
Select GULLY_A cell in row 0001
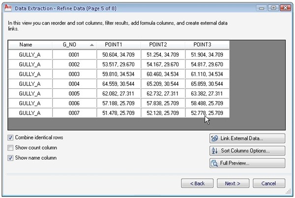[30, 55]
